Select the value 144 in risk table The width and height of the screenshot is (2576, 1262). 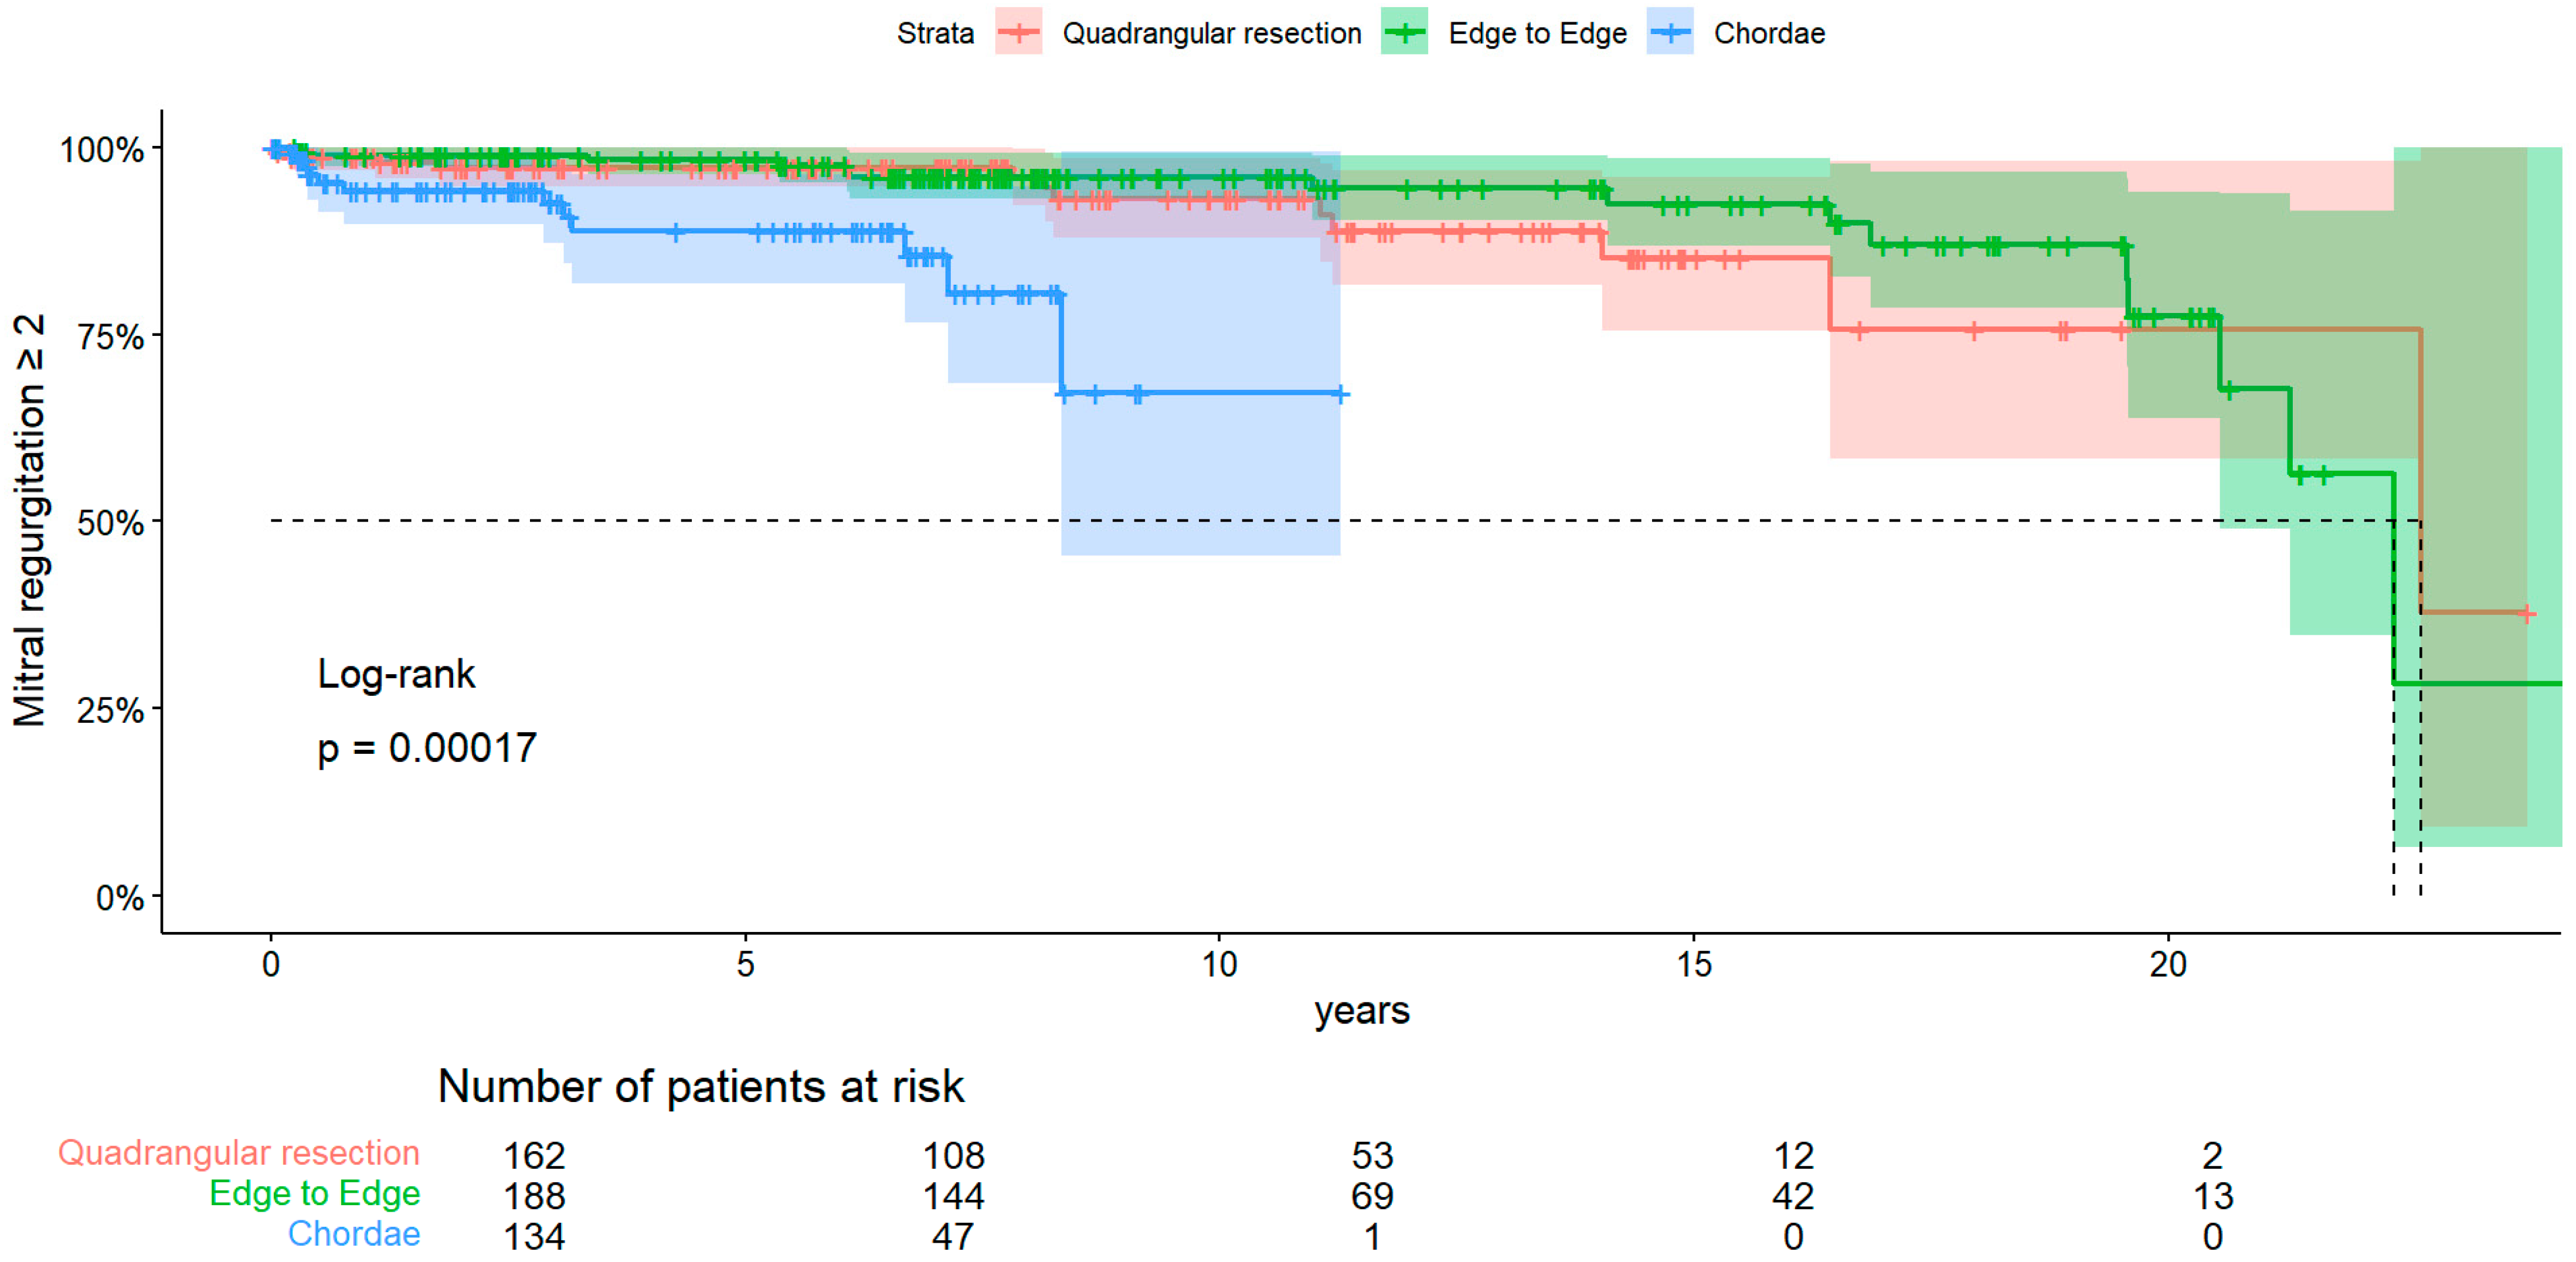[x=953, y=1196]
